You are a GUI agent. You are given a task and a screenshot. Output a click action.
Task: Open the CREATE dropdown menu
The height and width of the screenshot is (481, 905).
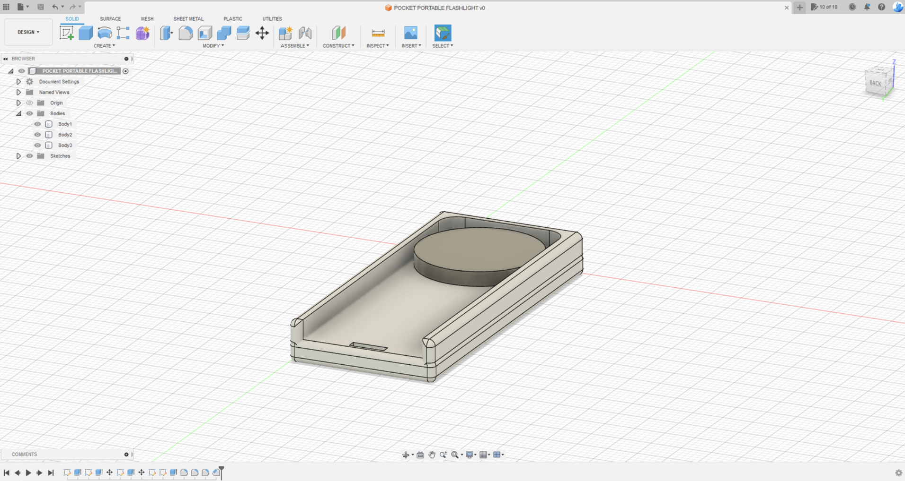[104, 46]
